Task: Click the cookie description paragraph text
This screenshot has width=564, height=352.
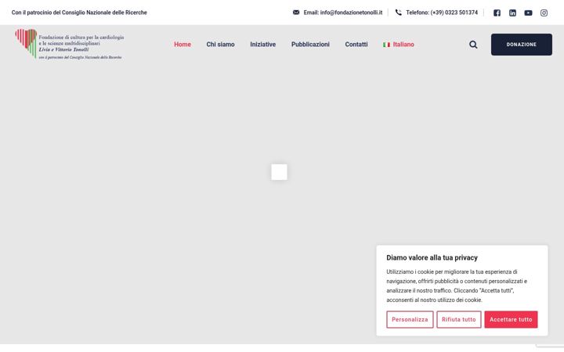Action: click(457, 286)
